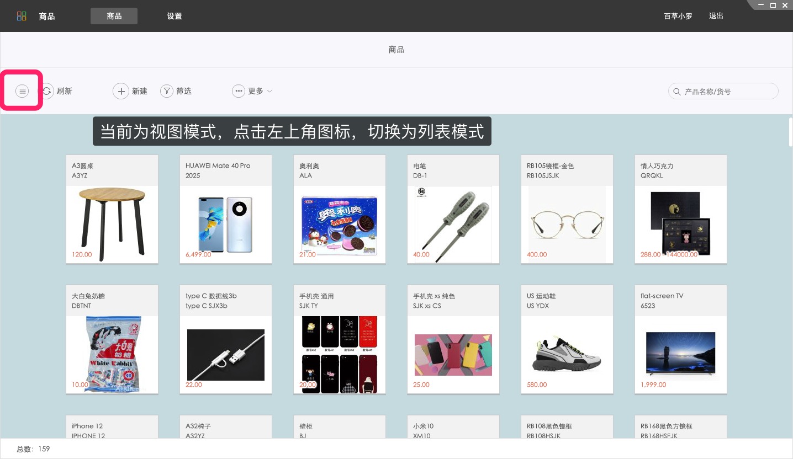This screenshot has height=459, width=793.
Task: Click the QRQKL product code
Action: pos(652,175)
